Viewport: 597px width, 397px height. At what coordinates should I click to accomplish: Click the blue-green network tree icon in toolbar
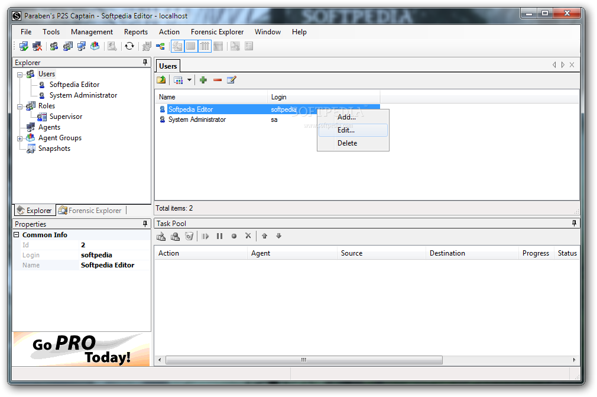click(x=160, y=47)
